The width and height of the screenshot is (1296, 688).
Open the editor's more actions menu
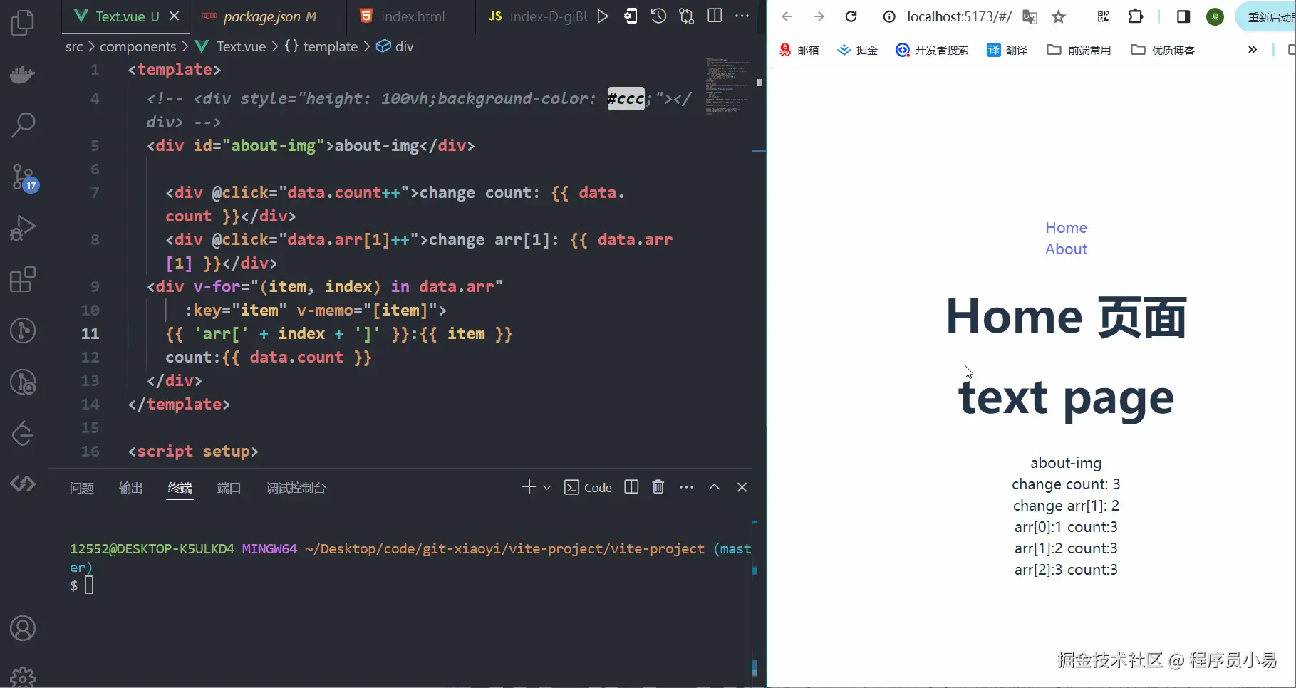click(x=742, y=16)
